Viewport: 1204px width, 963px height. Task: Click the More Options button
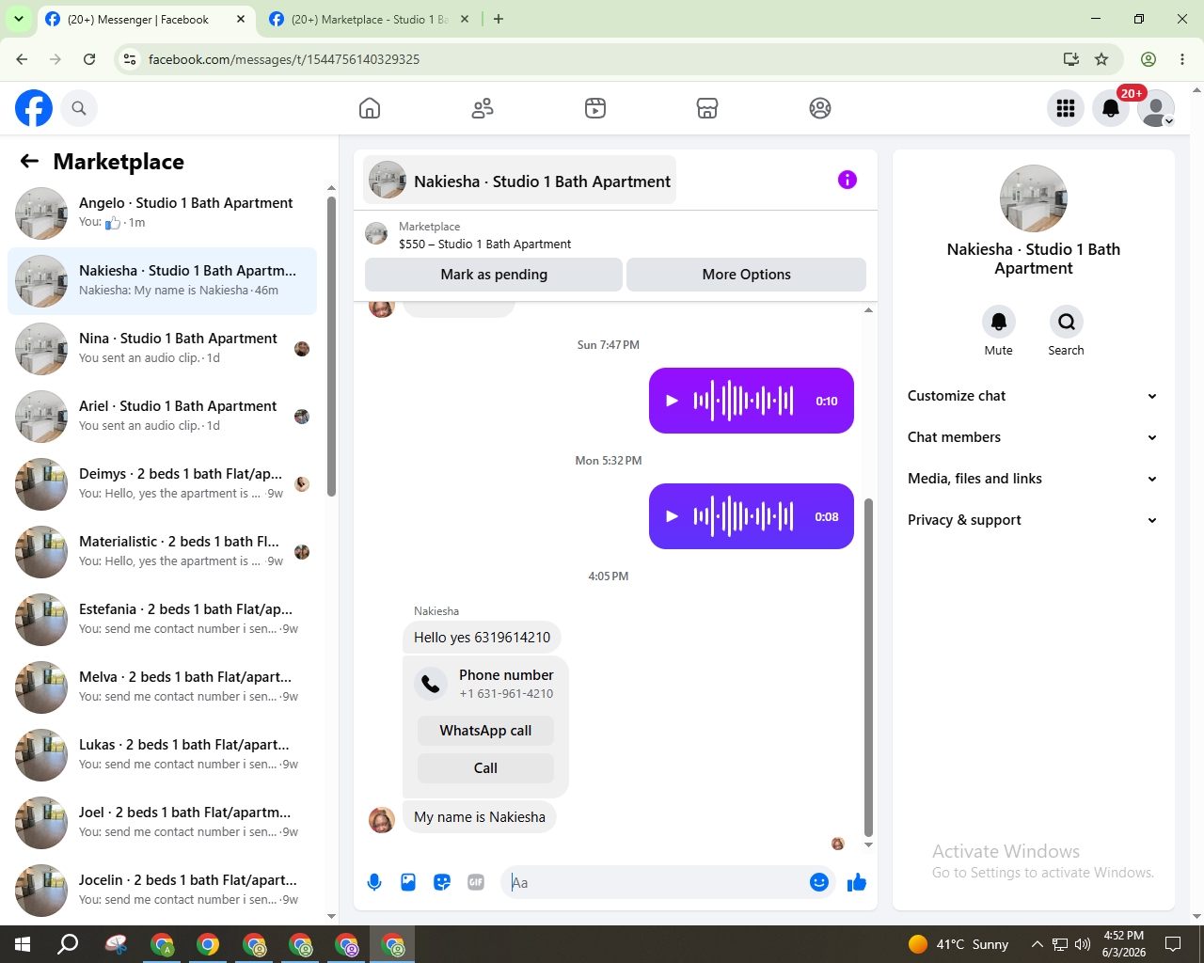click(746, 275)
